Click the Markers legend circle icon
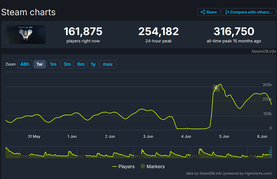Viewport: 277px width, 179px height. point(143,166)
